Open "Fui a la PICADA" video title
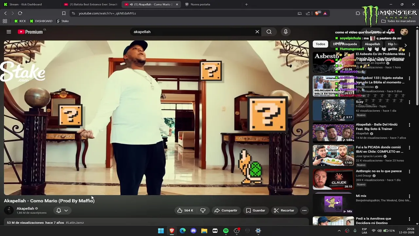 379,149
